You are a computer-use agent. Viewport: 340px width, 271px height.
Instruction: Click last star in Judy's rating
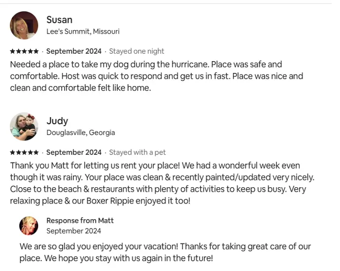(36, 152)
